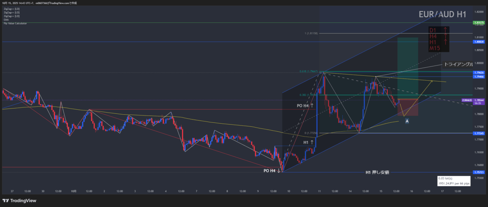Select the D1 row in the trend table
The width and height of the screenshot is (488, 207).
(439, 30)
